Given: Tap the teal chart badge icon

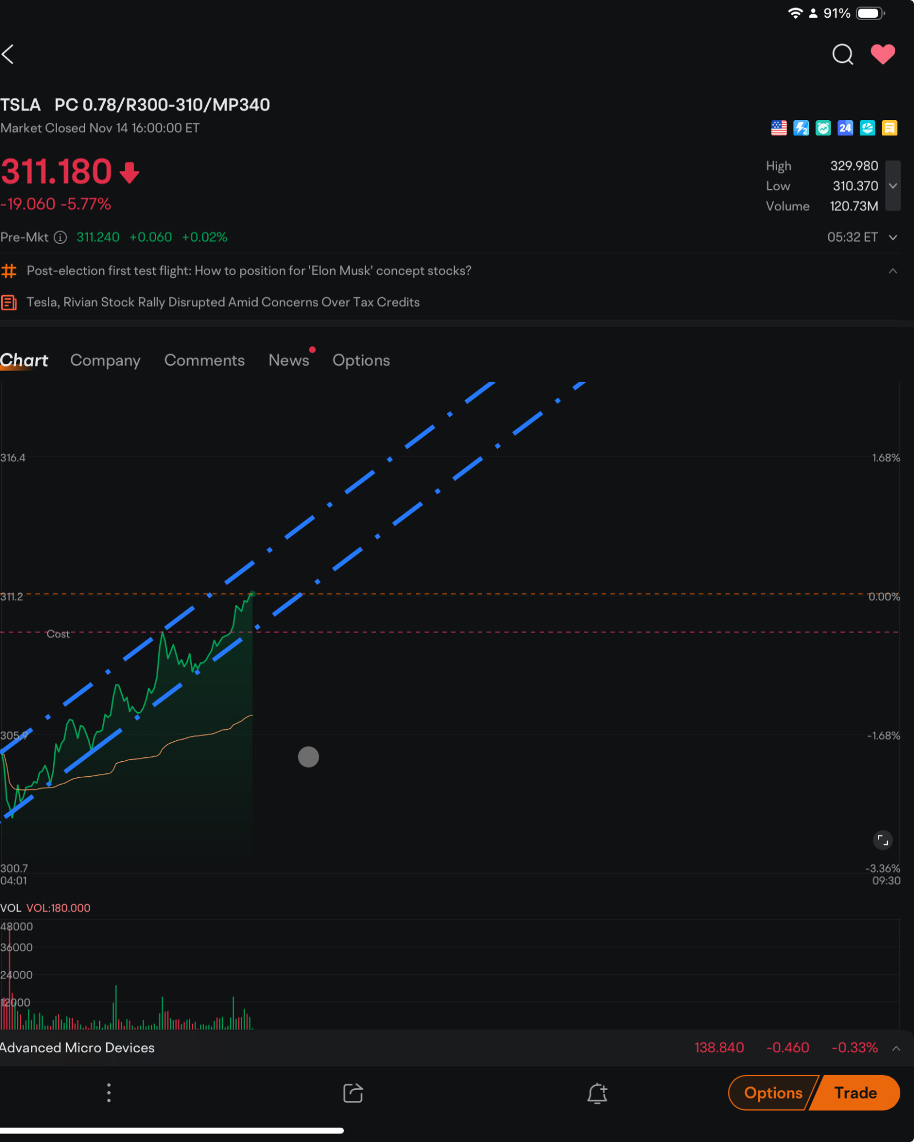Looking at the screenshot, I should 867,128.
